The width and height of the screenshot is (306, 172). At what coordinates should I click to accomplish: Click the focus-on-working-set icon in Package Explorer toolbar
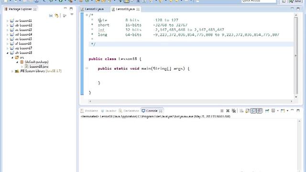[x=65, y=16]
